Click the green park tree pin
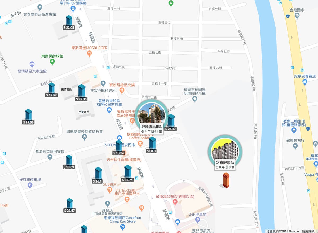318x233 pixels. tap(171, 3)
